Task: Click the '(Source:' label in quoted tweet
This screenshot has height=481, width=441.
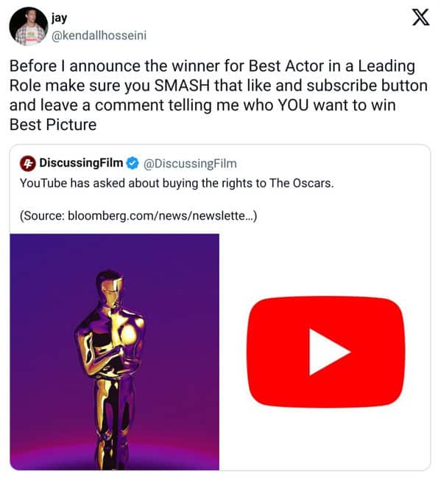Action: (x=42, y=215)
